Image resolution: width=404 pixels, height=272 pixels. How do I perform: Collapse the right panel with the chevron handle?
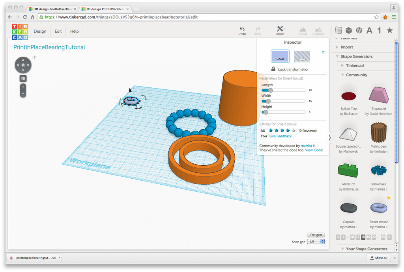(x=330, y=137)
